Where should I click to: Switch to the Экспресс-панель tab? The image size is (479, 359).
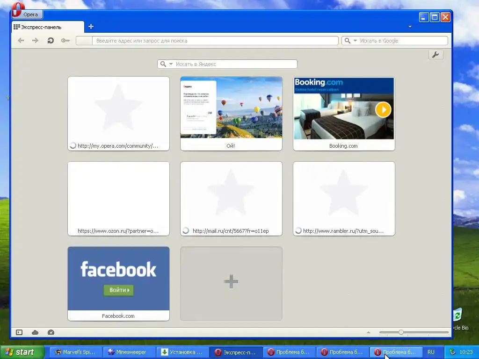point(48,27)
